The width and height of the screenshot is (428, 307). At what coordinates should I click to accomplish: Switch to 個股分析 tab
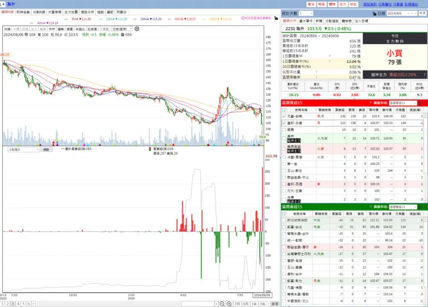tap(87, 12)
